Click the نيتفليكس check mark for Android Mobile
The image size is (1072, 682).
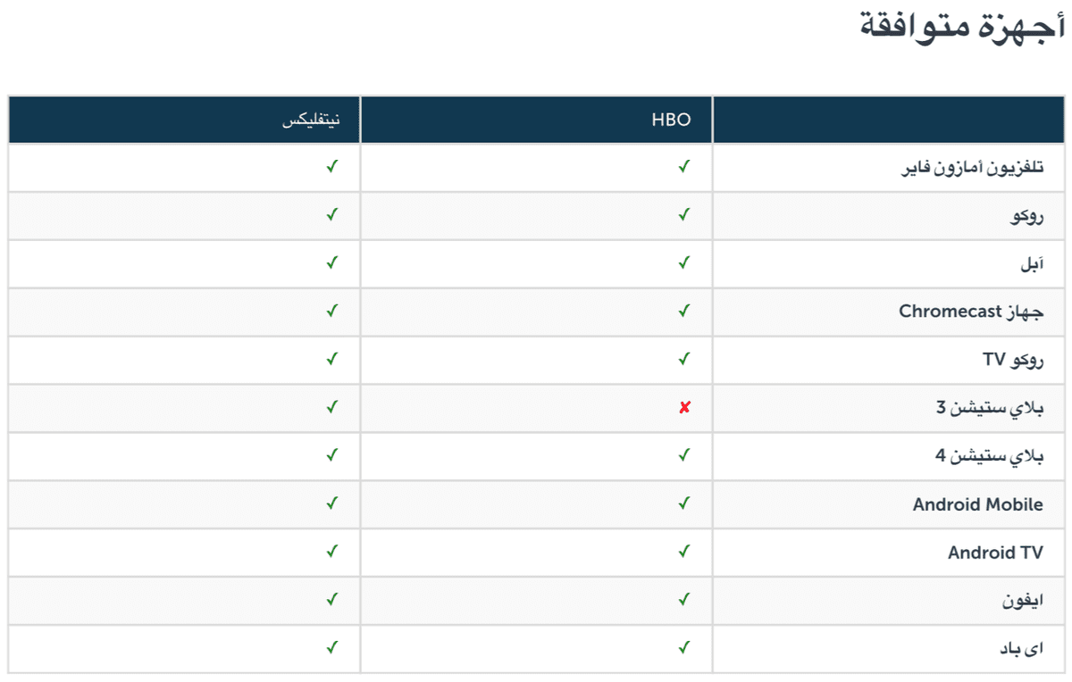(332, 503)
